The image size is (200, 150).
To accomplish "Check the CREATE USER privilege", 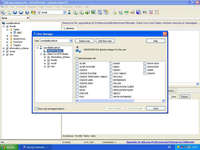I will coord(77,80).
